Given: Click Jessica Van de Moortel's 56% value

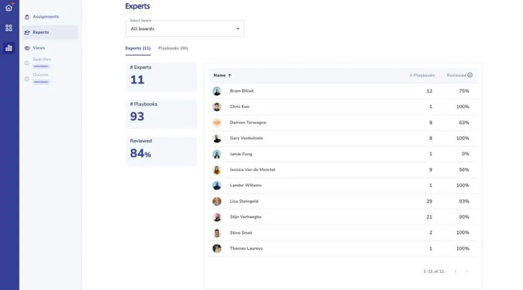Looking at the screenshot, I should point(464,170).
